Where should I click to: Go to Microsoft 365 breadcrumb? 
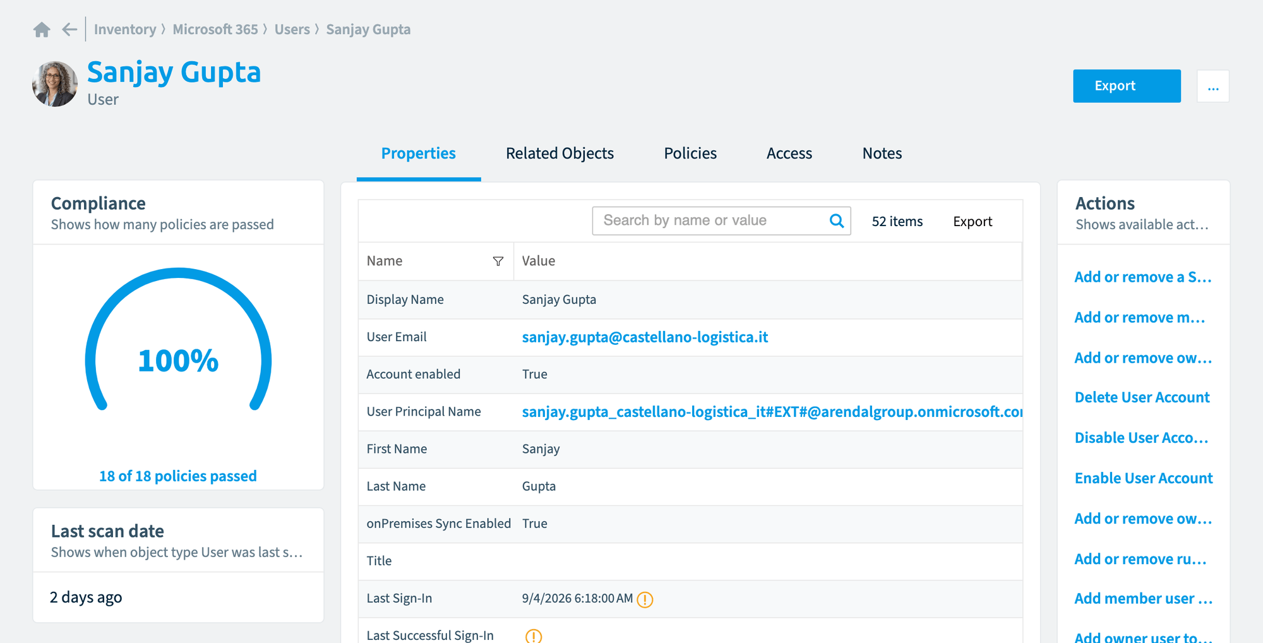[x=215, y=30]
